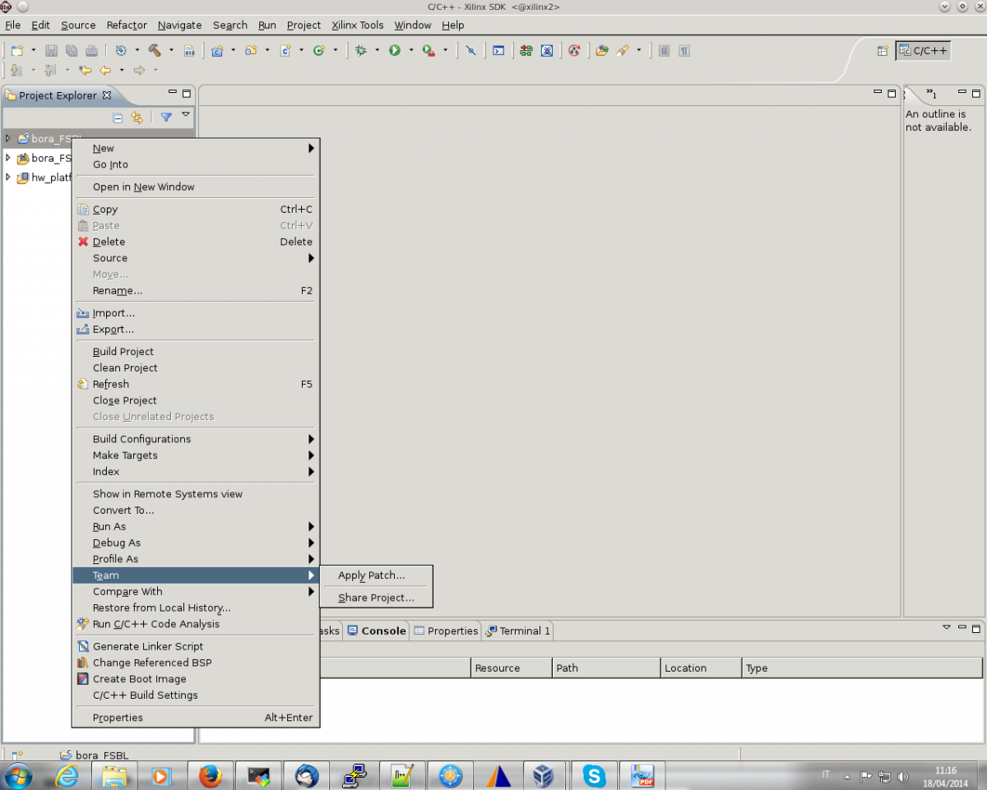Viewport: 987px width, 790px height.
Task: Build the project using the hammer toolbar icon
Action: 155,50
